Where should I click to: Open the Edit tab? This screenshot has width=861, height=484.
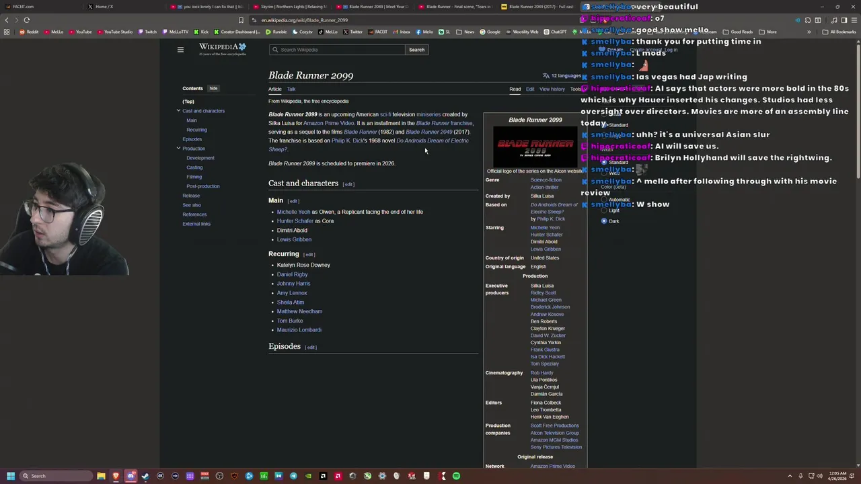pos(530,89)
